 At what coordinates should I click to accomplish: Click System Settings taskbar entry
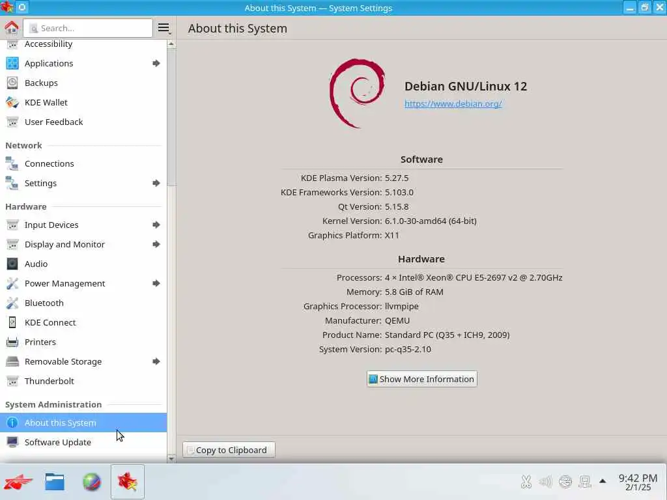click(128, 482)
